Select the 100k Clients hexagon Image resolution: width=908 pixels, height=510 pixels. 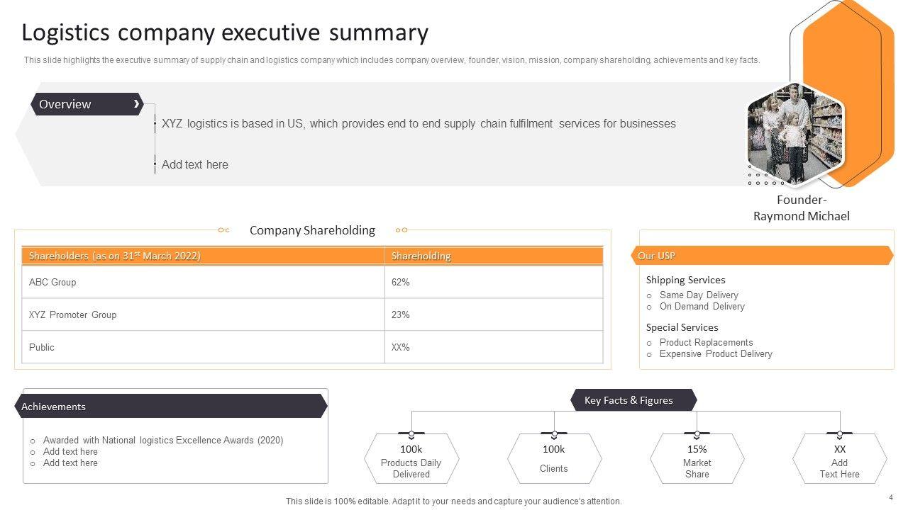coord(554,460)
